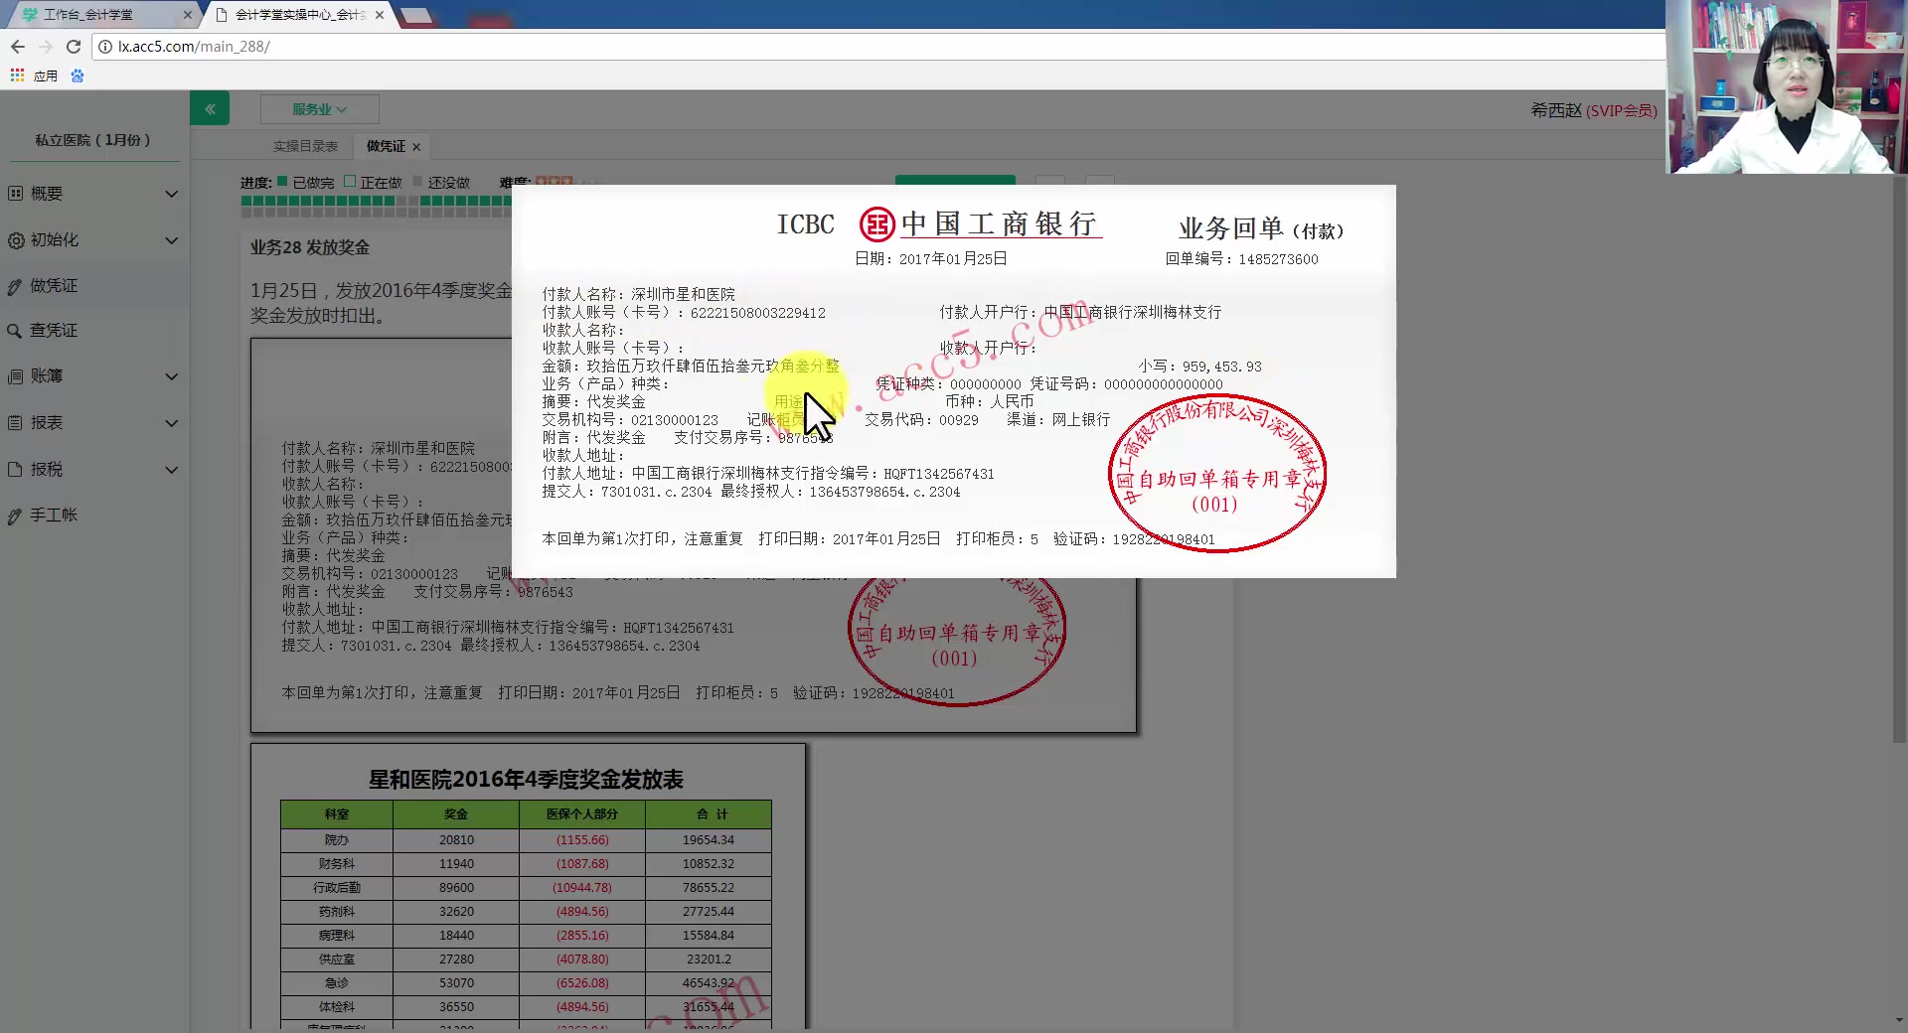
Task: Click the total value 78655.22
Action: point(709,888)
